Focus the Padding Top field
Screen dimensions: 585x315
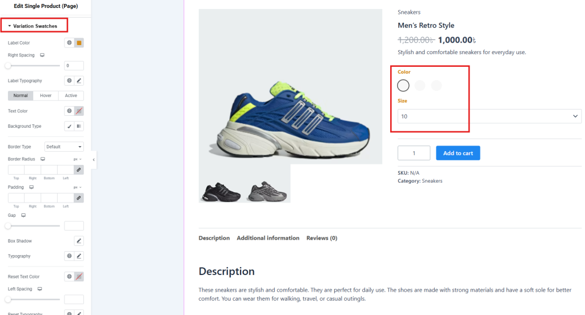pos(17,198)
